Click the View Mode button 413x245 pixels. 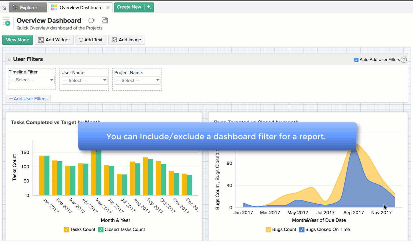[x=18, y=40]
